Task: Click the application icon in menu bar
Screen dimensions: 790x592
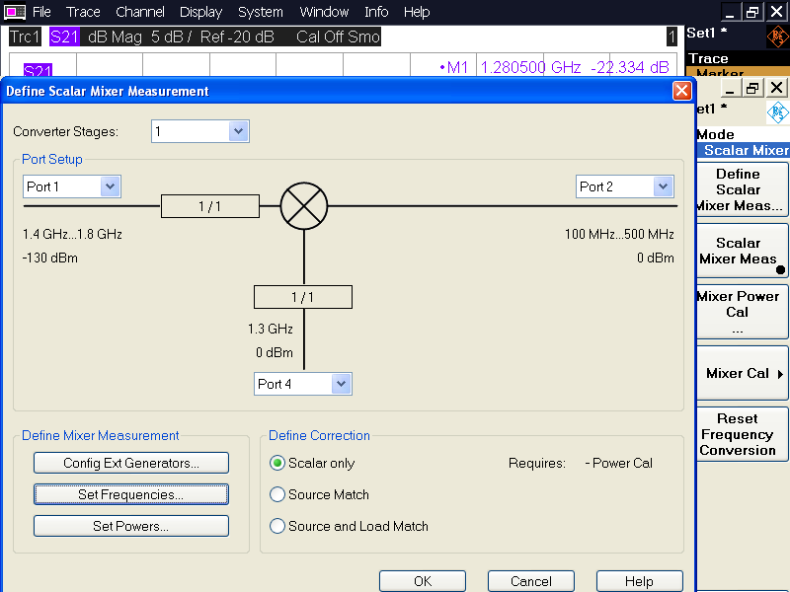Action: [x=15, y=12]
